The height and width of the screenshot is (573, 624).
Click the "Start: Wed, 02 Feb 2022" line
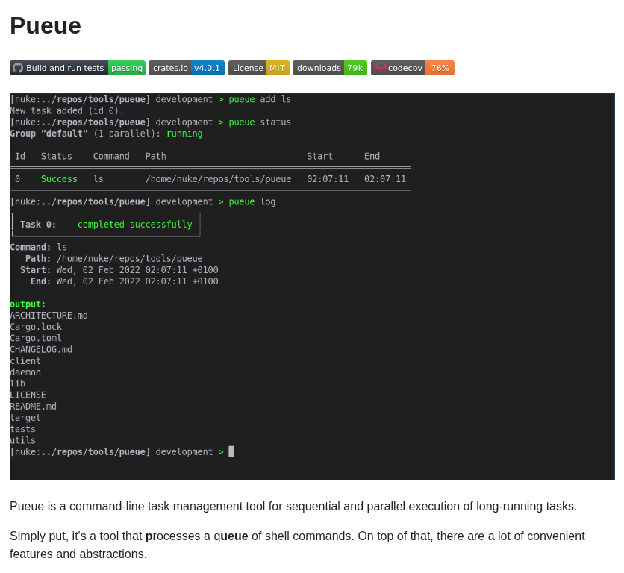pyautogui.click(x=119, y=270)
